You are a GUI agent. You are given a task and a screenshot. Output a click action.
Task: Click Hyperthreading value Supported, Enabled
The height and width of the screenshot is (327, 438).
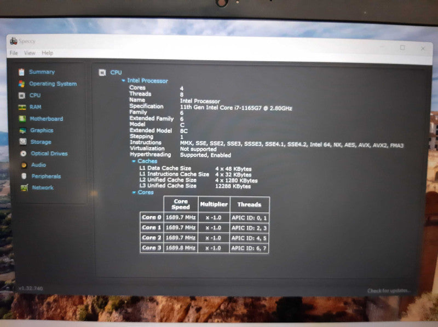pyautogui.click(x=205, y=155)
